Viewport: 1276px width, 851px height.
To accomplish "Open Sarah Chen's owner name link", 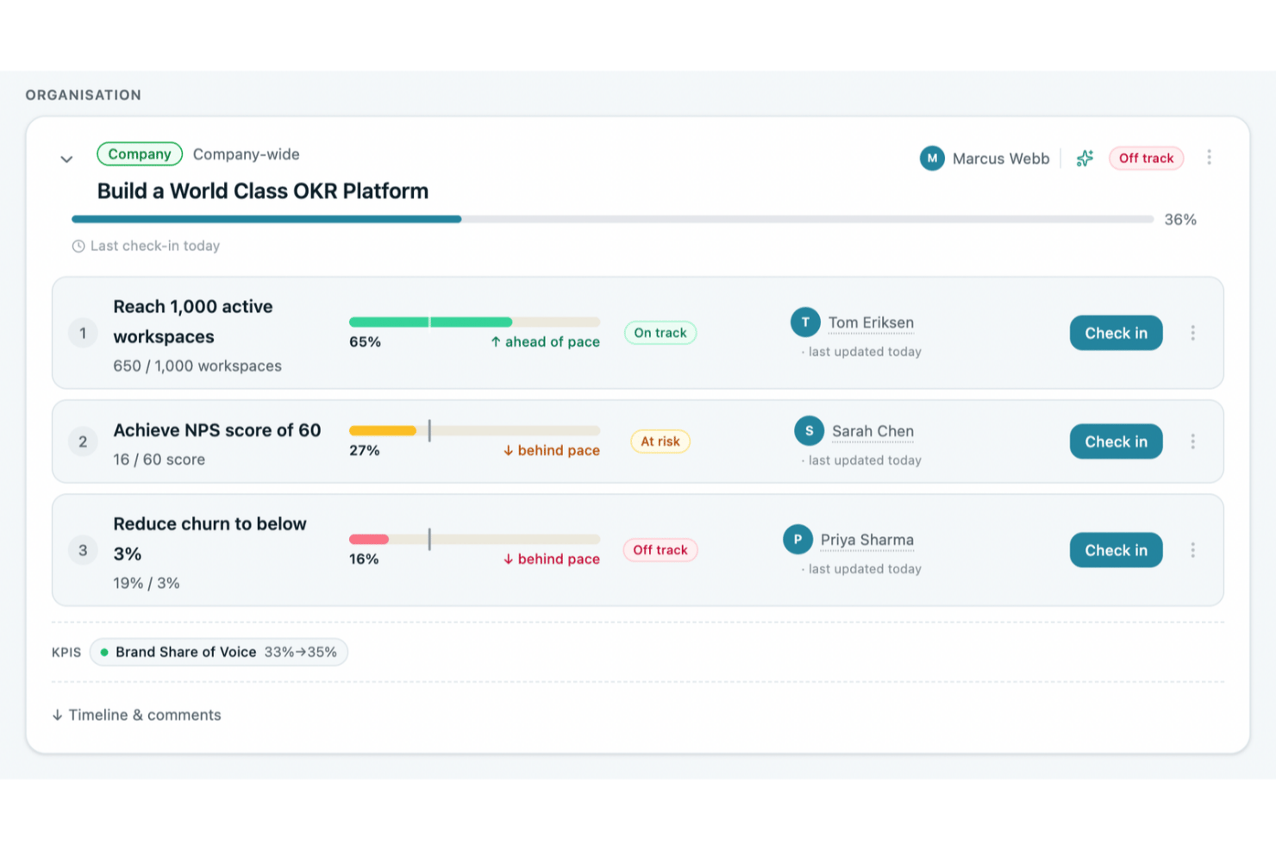I will 873,432.
